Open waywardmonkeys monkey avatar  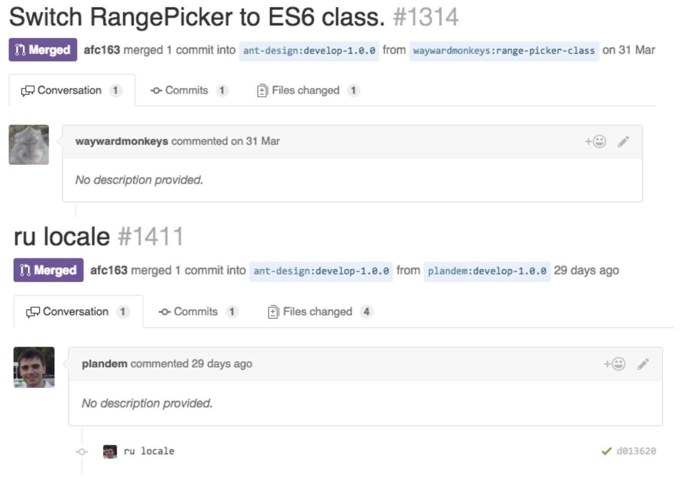[29, 145]
